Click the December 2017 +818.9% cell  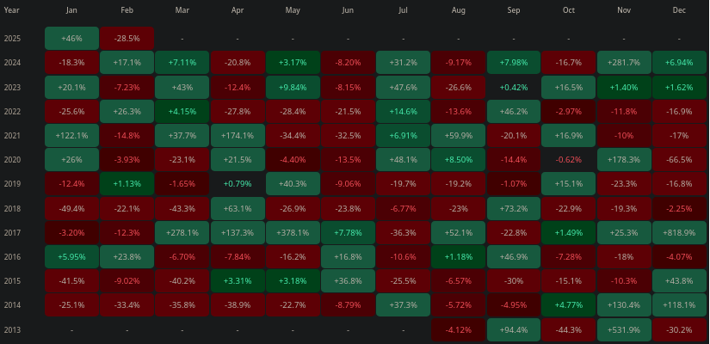[679, 233]
